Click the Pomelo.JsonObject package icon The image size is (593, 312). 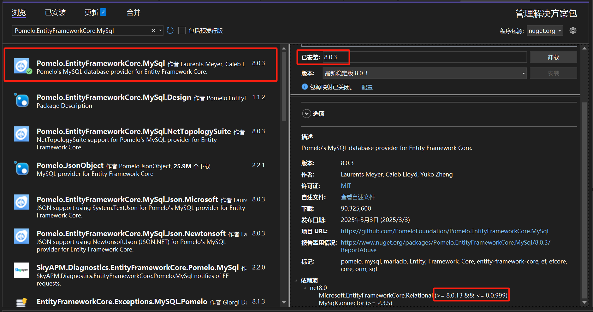pyautogui.click(x=21, y=168)
